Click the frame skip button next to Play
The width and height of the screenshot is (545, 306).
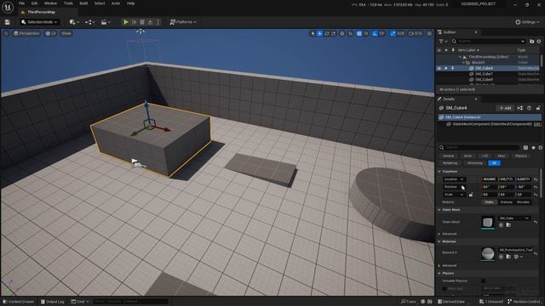[135, 22]
